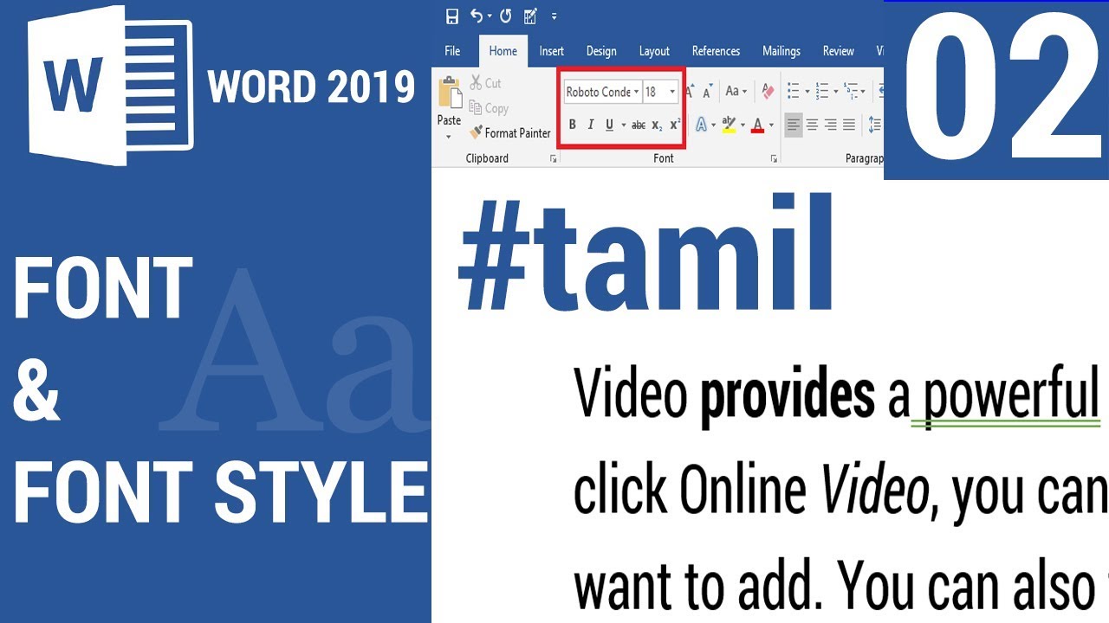Switch to the Insert tab
This screenshot has height=623, width=1109.
pyautogui.click(x=552, y=51)
